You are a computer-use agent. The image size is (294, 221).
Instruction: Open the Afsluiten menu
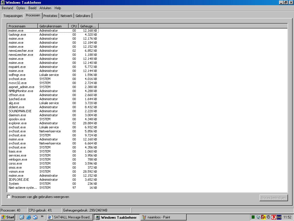45,8
